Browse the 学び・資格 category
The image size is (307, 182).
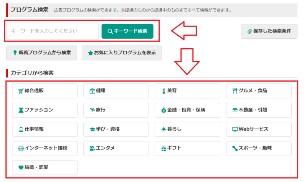pos(116,129)
